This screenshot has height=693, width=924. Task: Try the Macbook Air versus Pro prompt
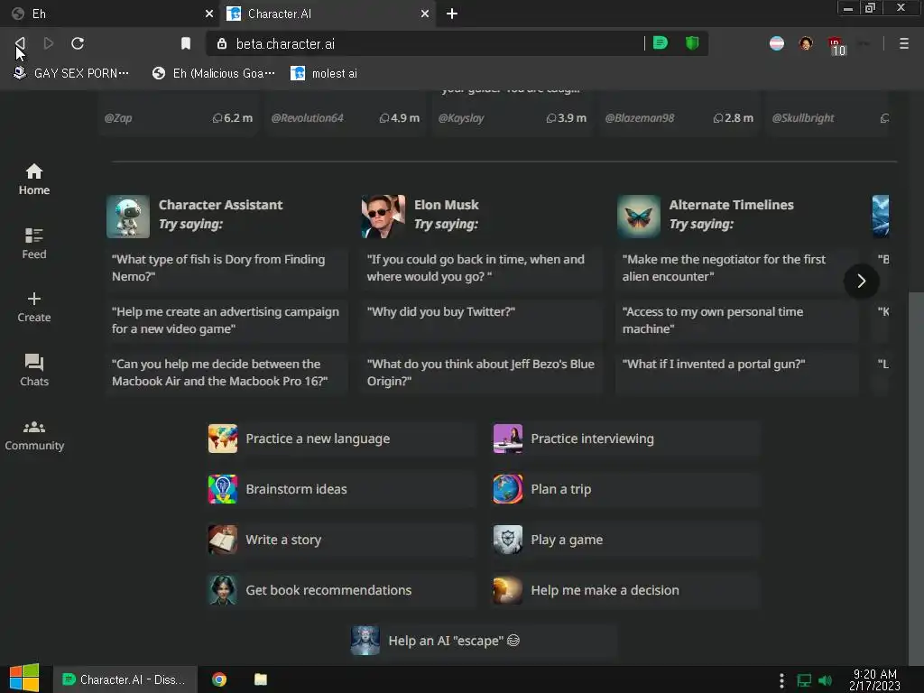[x=226, y=373]
